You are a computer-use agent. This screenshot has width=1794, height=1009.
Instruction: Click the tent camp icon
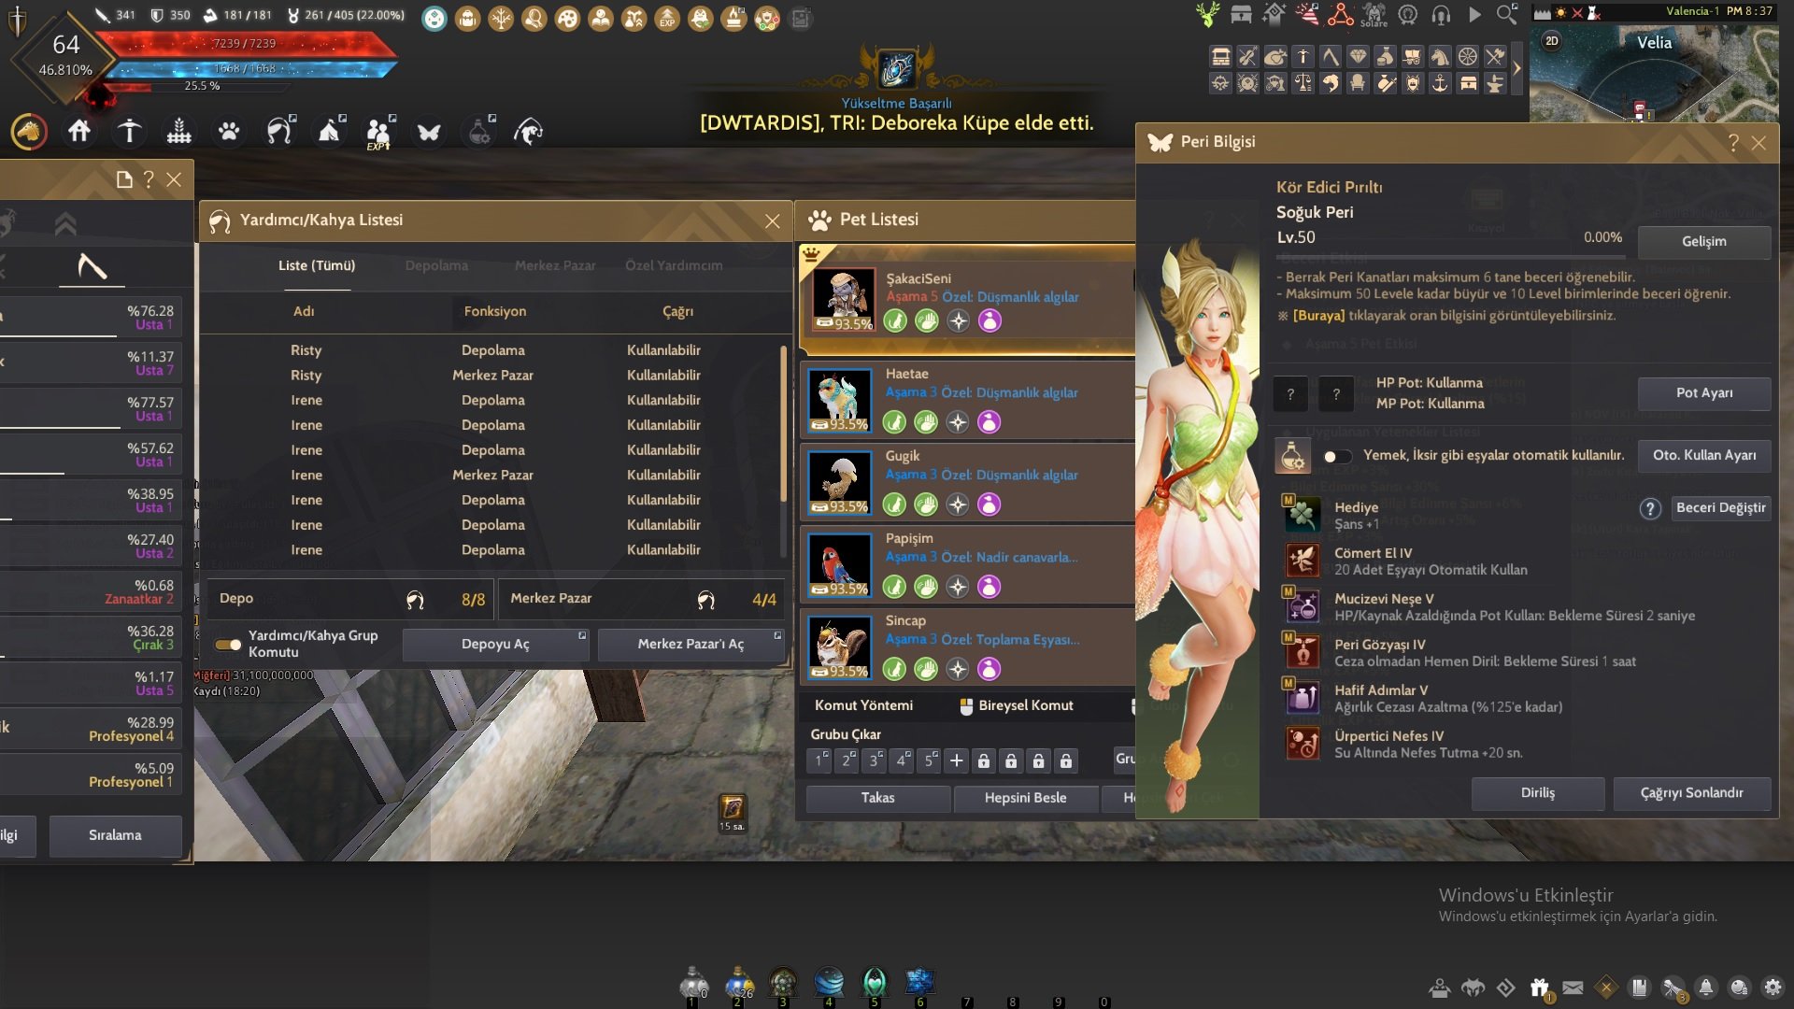pyautogui.click(x=329, y=132)
